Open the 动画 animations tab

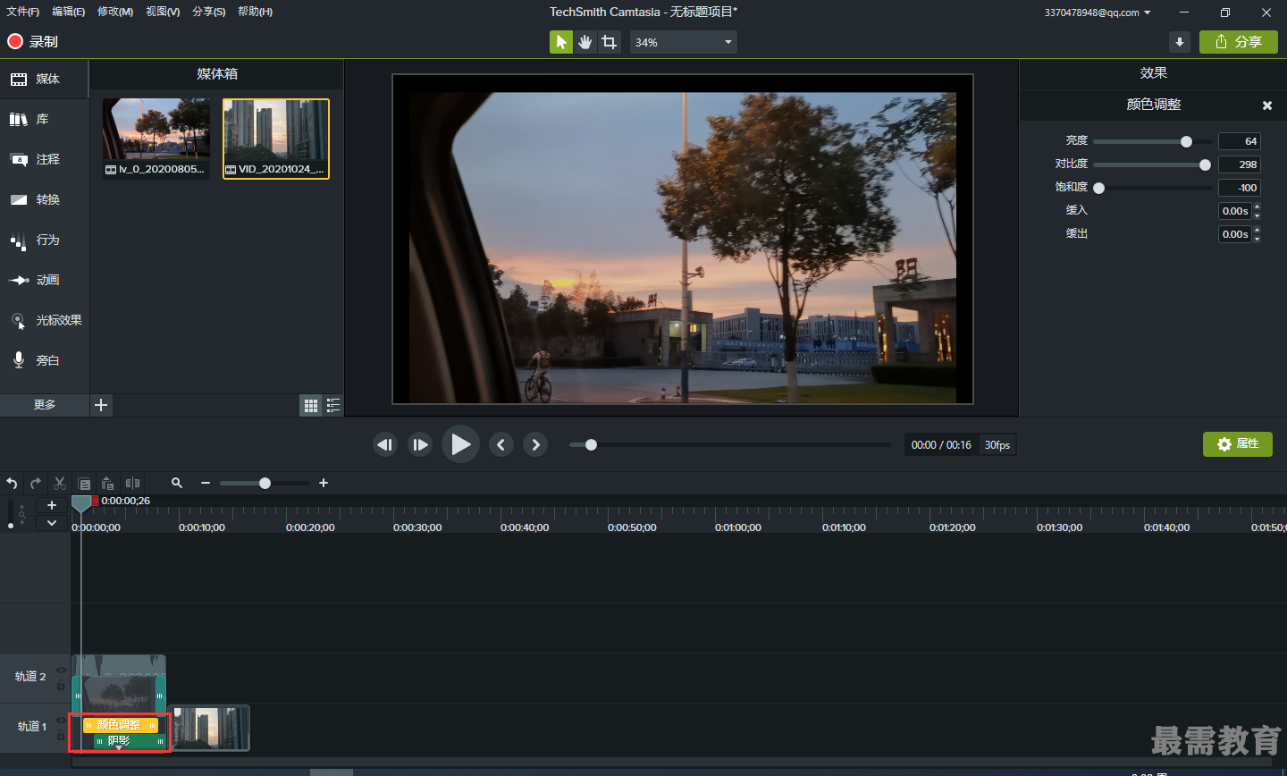click(44, 280)
